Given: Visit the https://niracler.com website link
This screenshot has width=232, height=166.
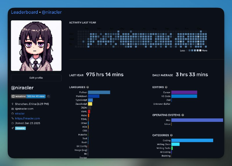Looking at the screenshot, I should [x=28, y=118].
